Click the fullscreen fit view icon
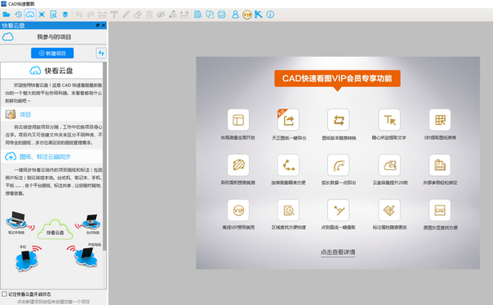 42,15
